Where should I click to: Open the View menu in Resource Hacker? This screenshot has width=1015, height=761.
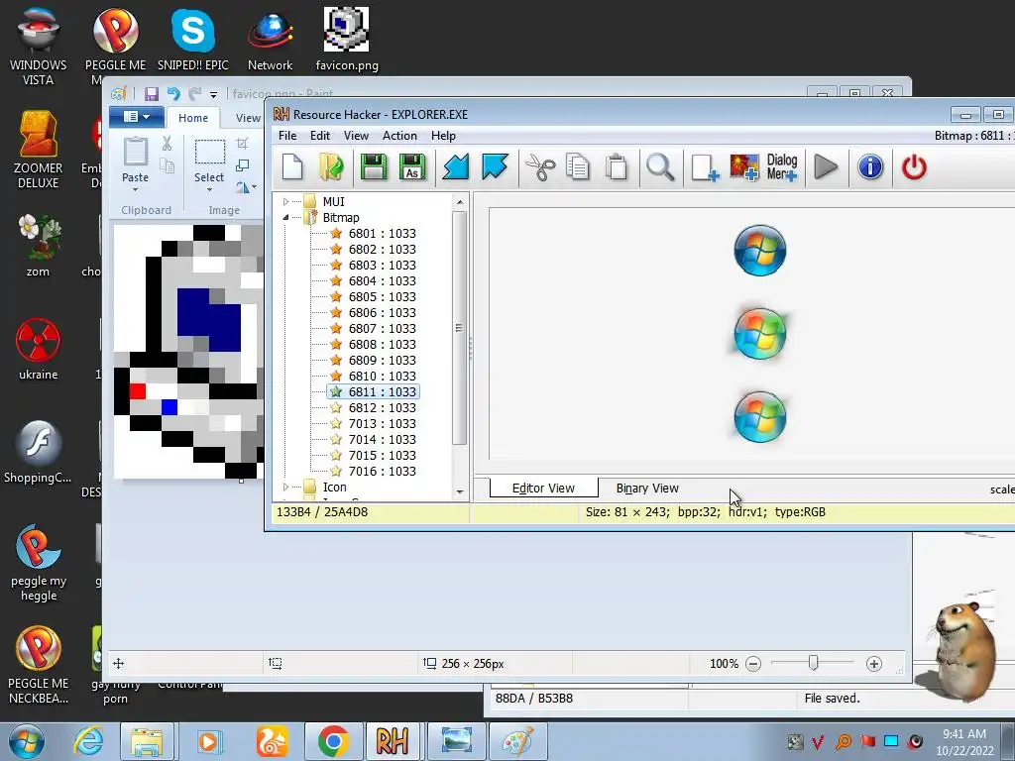click(x=356, y=136)
